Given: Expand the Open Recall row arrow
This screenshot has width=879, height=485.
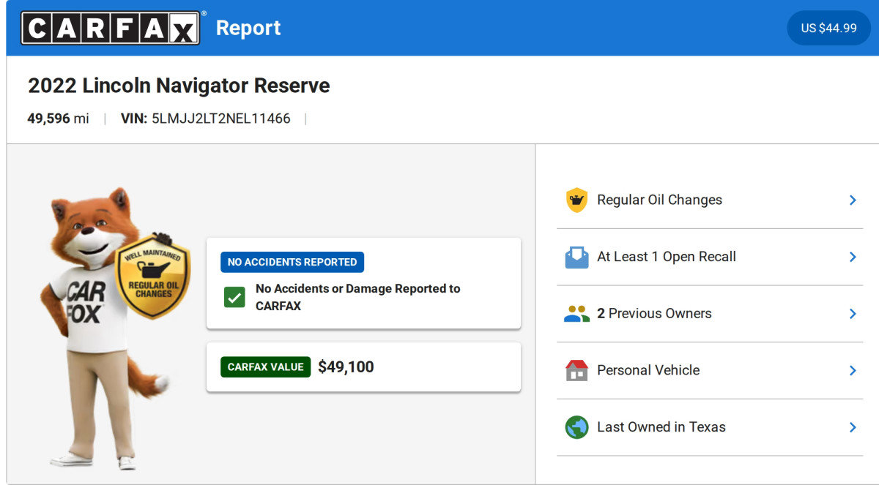Looking at the screenshot, I should (853, 257).
